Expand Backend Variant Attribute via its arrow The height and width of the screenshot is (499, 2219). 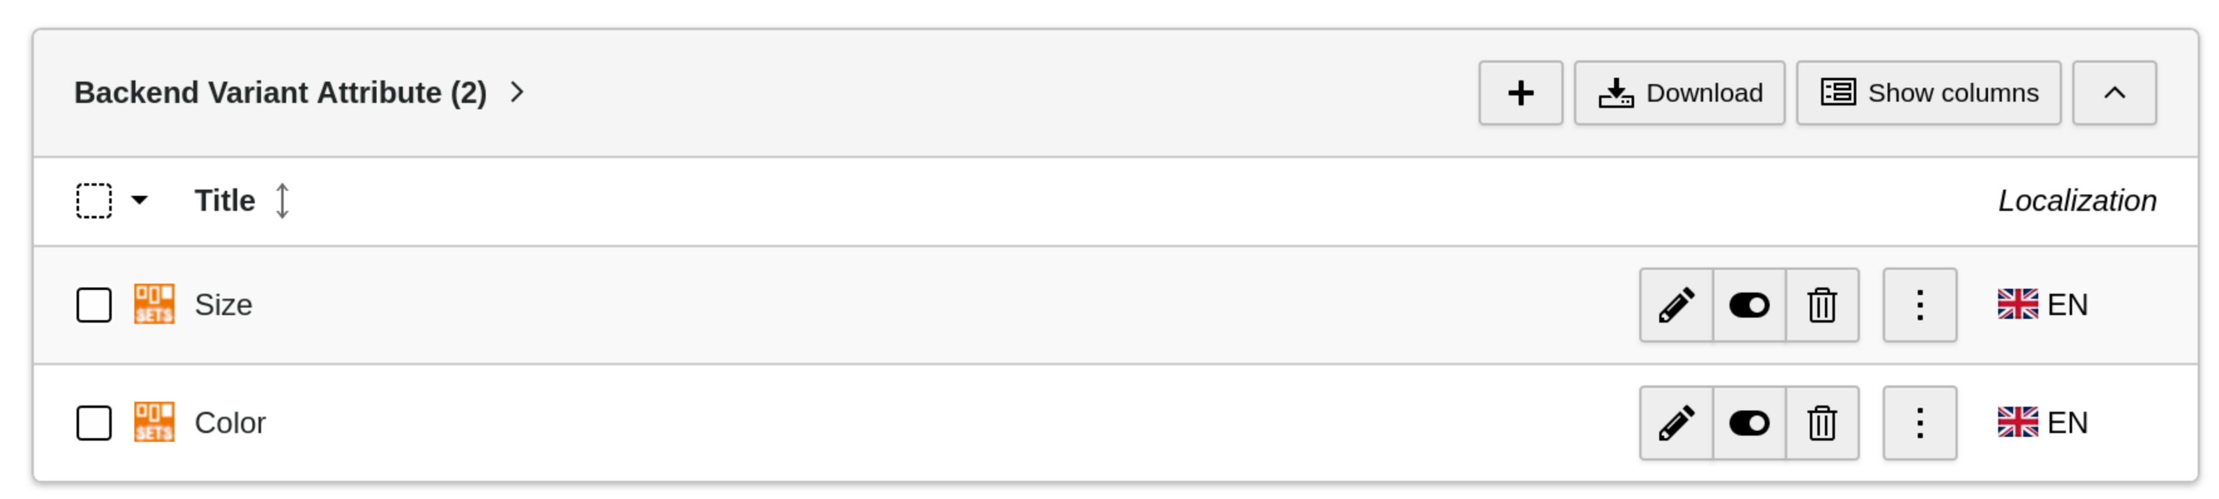[517, 92]
